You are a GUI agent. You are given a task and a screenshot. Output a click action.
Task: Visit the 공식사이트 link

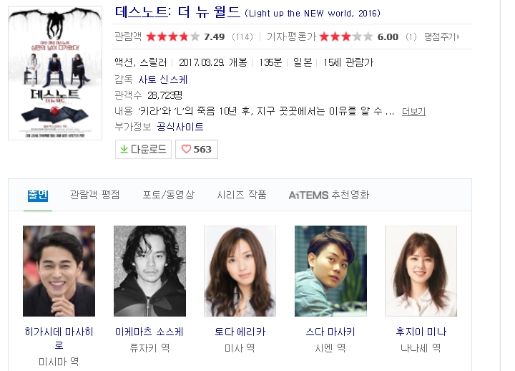180,127
